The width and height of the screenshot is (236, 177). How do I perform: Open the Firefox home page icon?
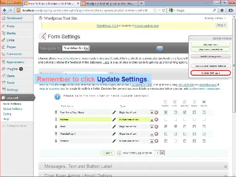coord(222,10)
